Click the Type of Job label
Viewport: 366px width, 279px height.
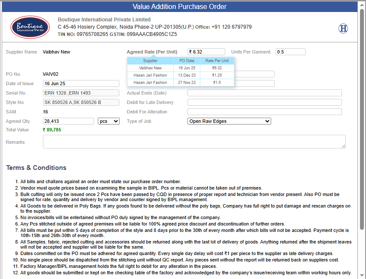(x=139, y=121)
